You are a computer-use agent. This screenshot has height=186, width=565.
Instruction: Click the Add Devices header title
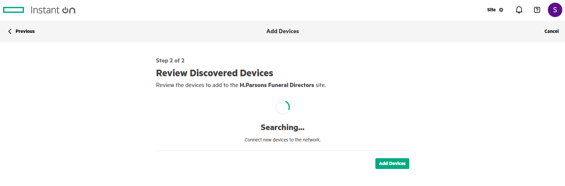[282, 31]
